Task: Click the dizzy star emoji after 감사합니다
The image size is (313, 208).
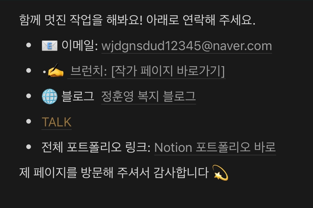Action: [x=220, y=173]
